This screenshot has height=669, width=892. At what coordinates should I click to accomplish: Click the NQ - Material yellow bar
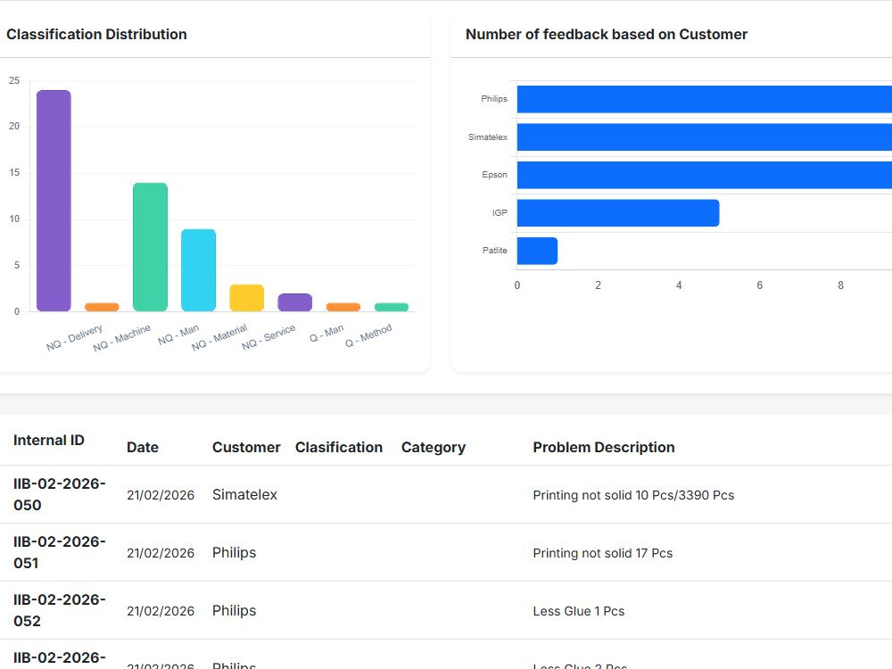[246, 298]
